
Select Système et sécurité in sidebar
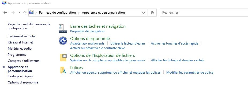click(21, 36)
